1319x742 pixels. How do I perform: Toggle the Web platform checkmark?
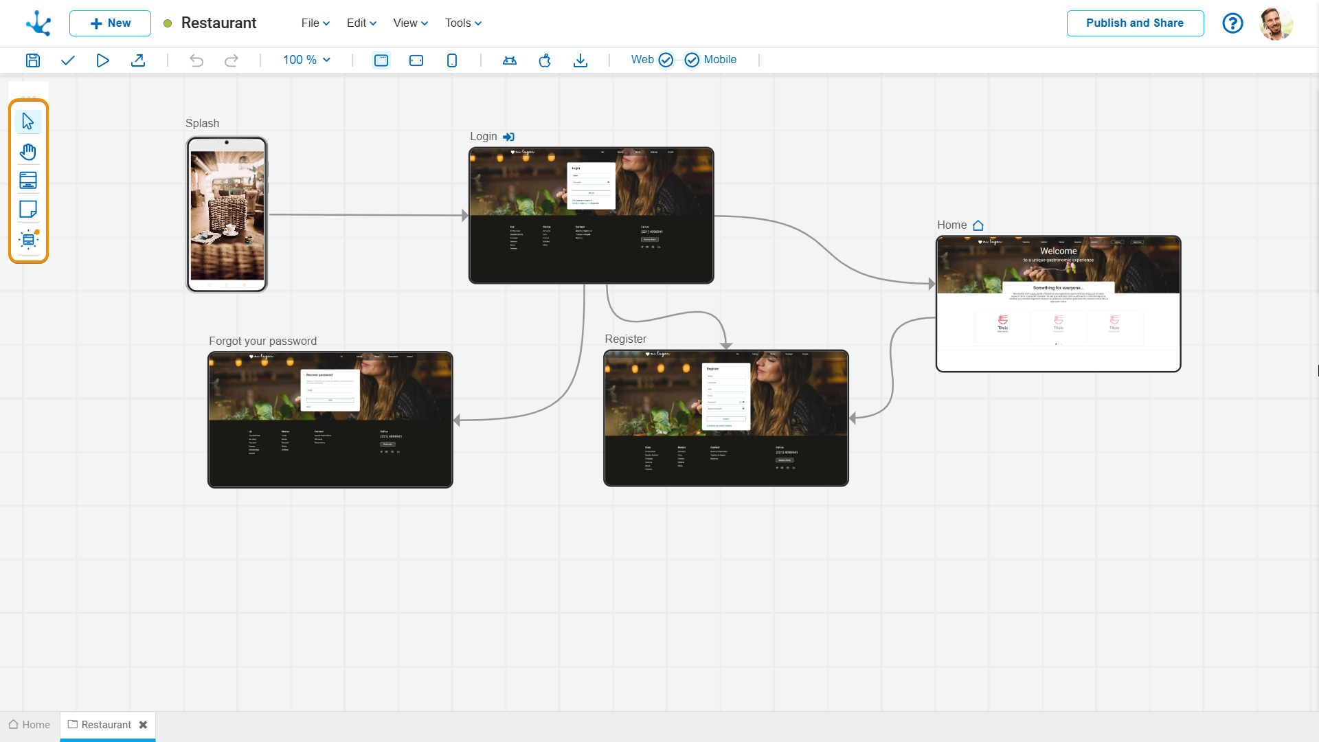tap(666, 60)
